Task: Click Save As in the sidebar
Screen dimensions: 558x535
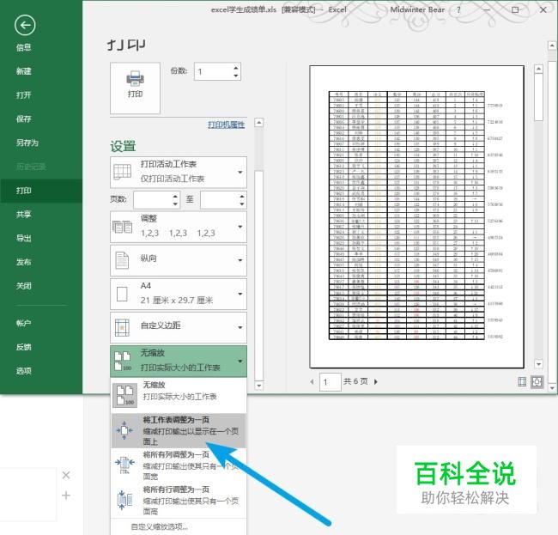Action: click(x=27, y=143)
